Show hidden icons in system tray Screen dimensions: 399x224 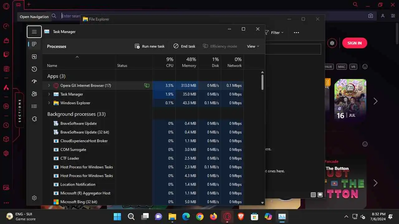[x=346, y=217]
